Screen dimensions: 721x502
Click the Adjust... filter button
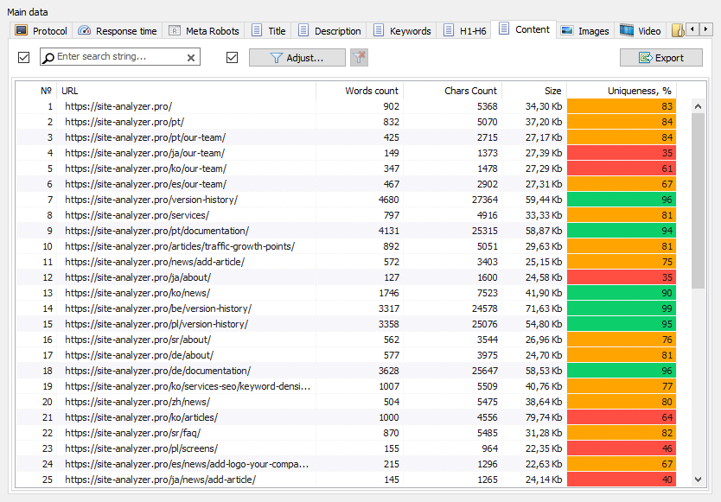[297, 58]
